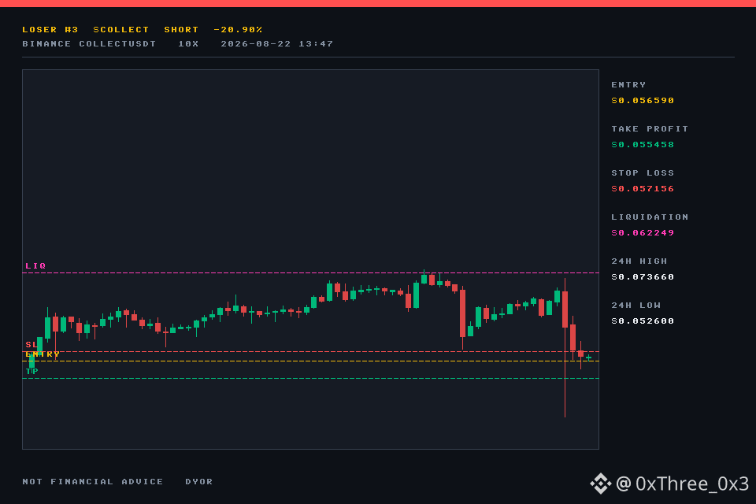Viewport: 756px width, 504px height.
Task: Click the liquidation price '$0.062249'
Action: tap(643, 233)
